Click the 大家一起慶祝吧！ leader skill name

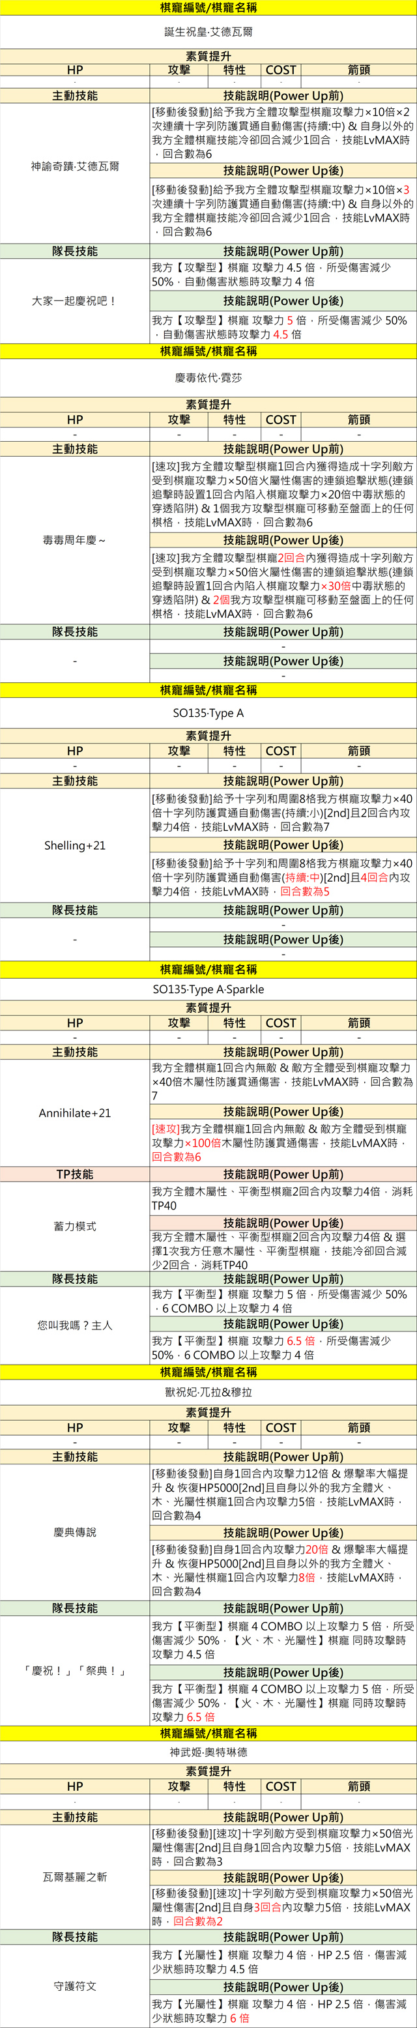pos(75,300)
